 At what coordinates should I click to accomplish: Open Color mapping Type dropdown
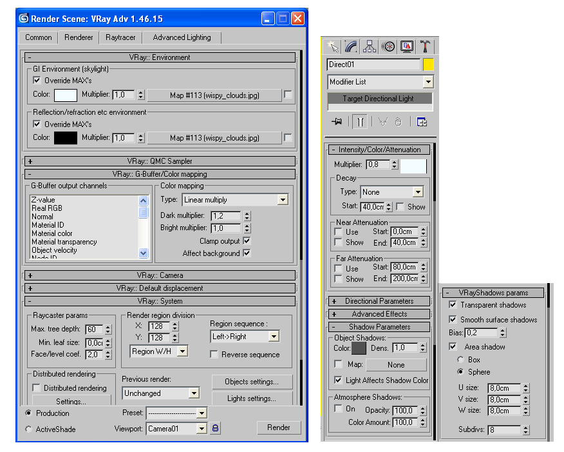[283, 199]
